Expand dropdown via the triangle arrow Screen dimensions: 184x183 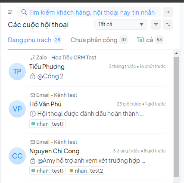pyautogui.click(x=141, y=25)
